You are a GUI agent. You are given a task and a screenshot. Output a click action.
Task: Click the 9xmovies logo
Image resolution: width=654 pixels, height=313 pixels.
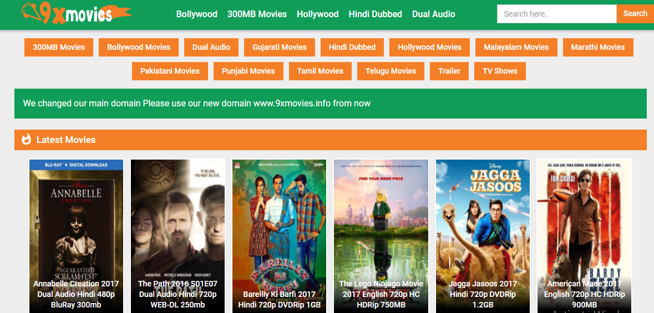click(x=77, y=13)
